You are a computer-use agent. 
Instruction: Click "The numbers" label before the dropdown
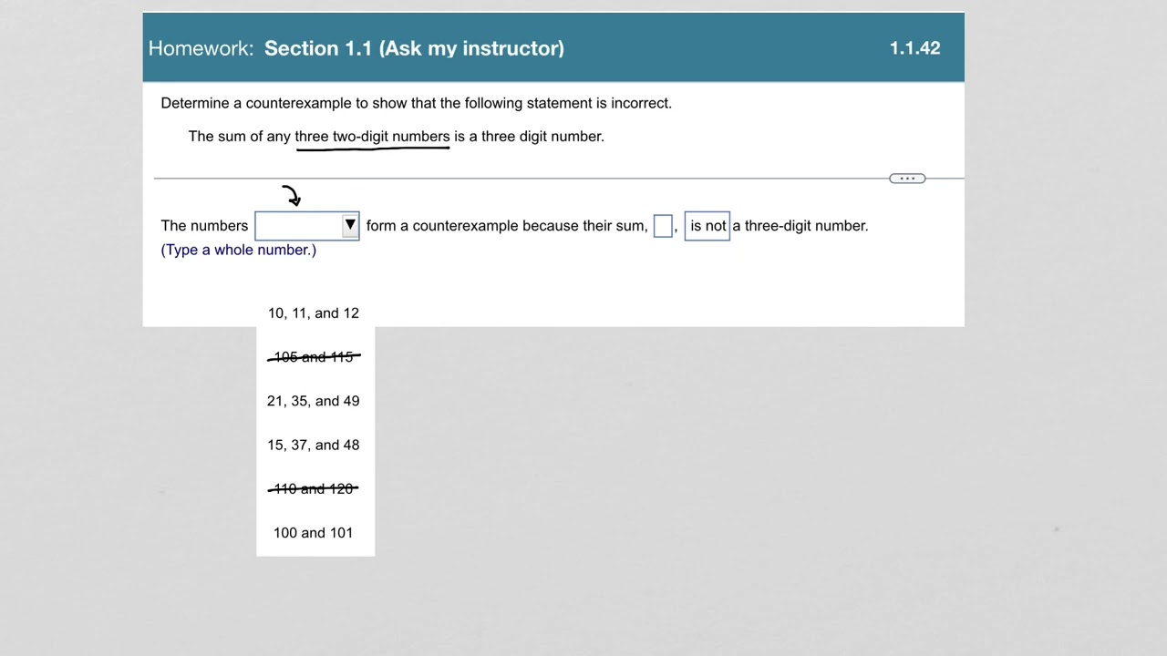point(204,226)
